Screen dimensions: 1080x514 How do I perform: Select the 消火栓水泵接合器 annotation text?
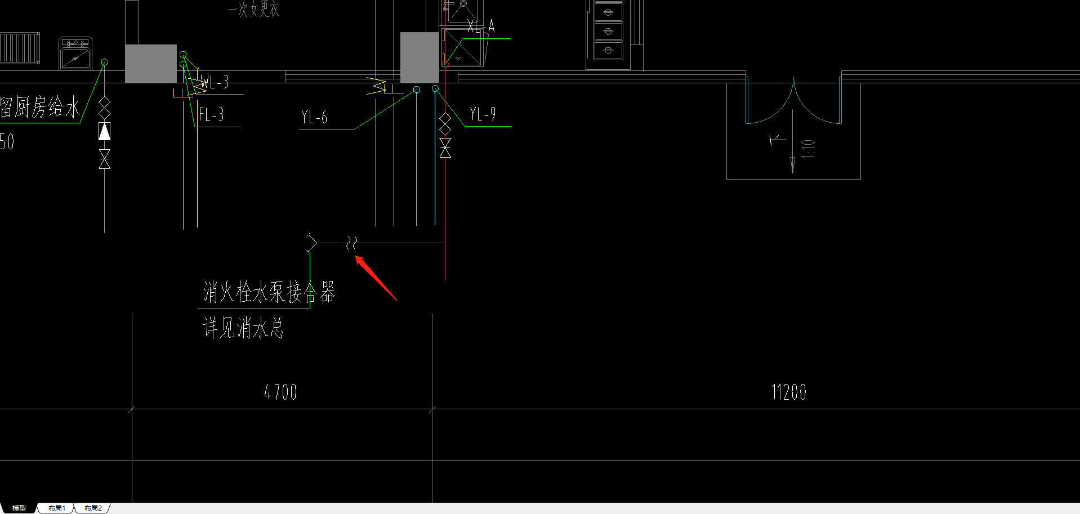pyautogui.click(x=269, y=292)
